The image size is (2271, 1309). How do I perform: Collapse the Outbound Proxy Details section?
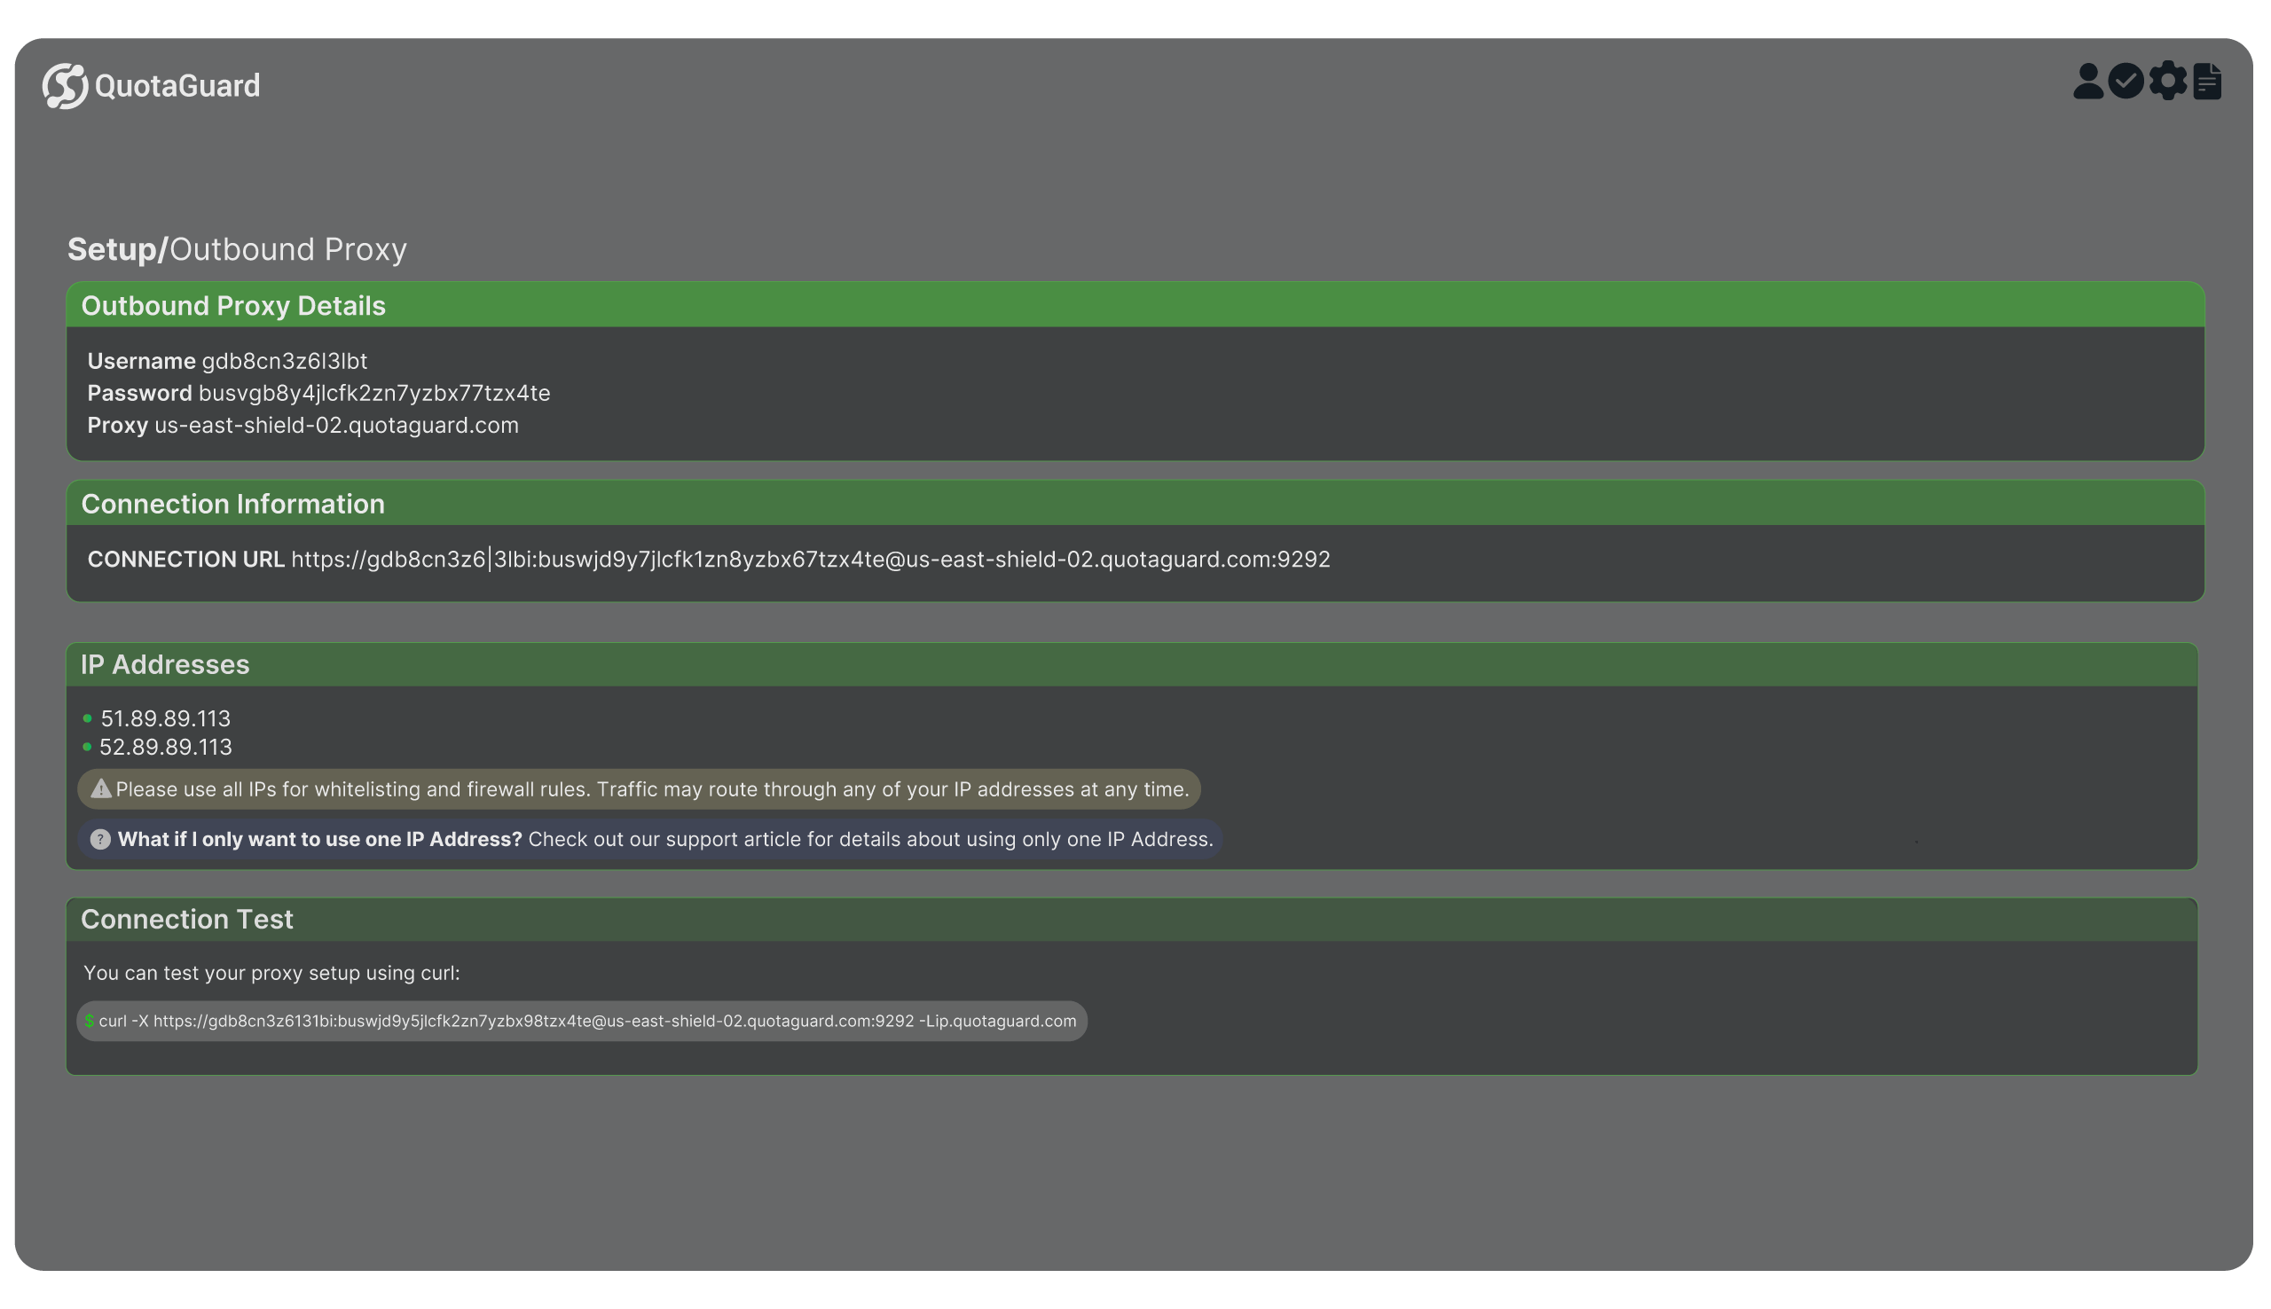tap(233, 306)
